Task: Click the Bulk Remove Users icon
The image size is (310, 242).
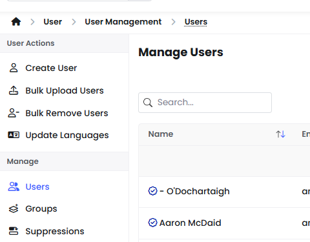Action: (x=14, y=113)
